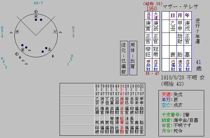Click the 土 earth element symbol
The width and height of the screenshot is (210, 138).
49,50
